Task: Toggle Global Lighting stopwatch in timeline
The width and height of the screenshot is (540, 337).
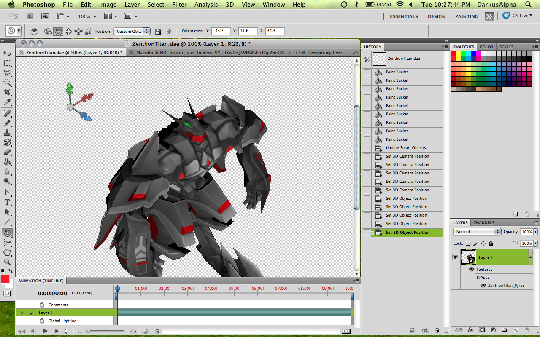Action: coord(42,321)
